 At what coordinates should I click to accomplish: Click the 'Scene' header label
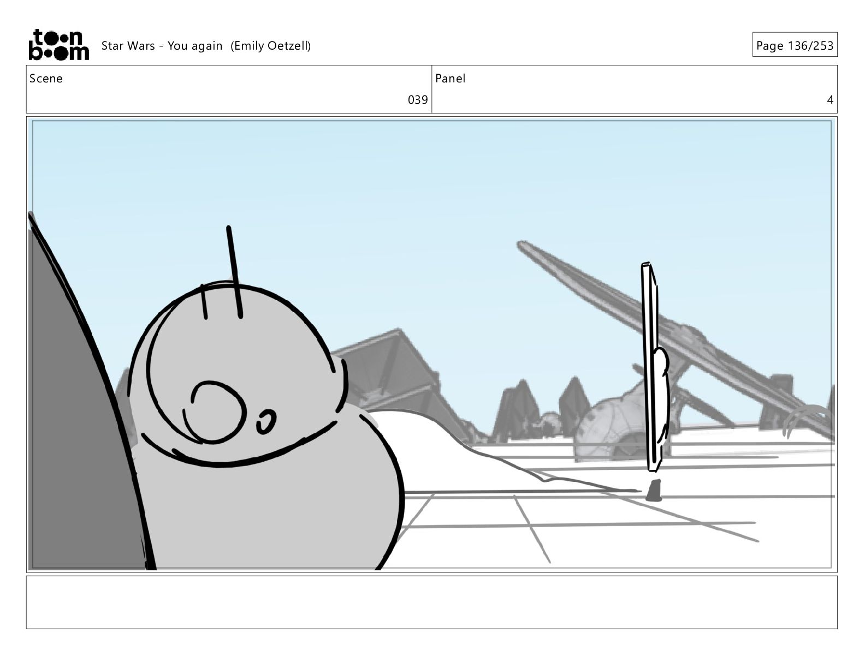(46, 79)
